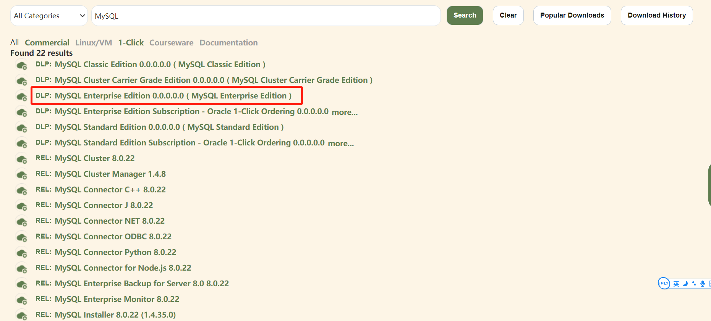Click the iFLY input method logo

(x=664, y=283)
